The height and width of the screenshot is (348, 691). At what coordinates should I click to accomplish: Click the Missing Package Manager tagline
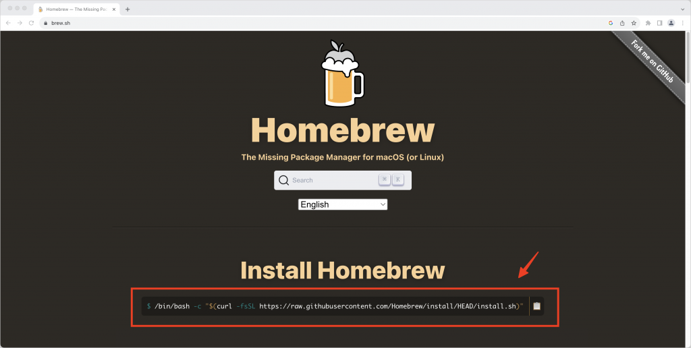(342, 157)
